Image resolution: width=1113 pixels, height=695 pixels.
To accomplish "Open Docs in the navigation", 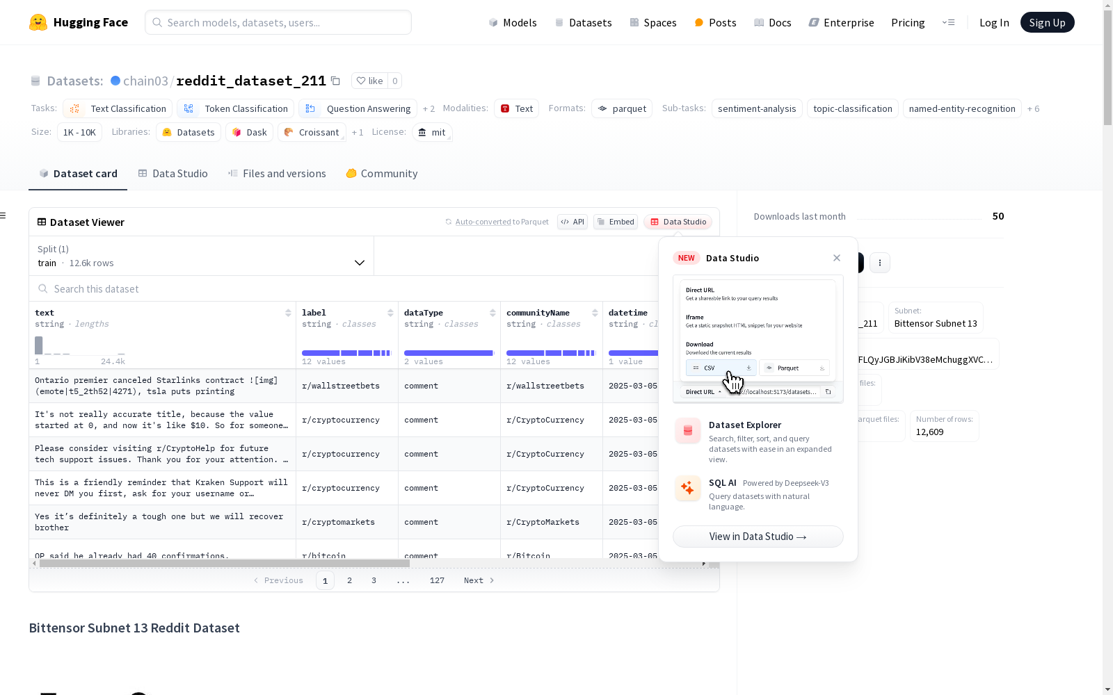I will pyautogui.click(x=773, y=22).
